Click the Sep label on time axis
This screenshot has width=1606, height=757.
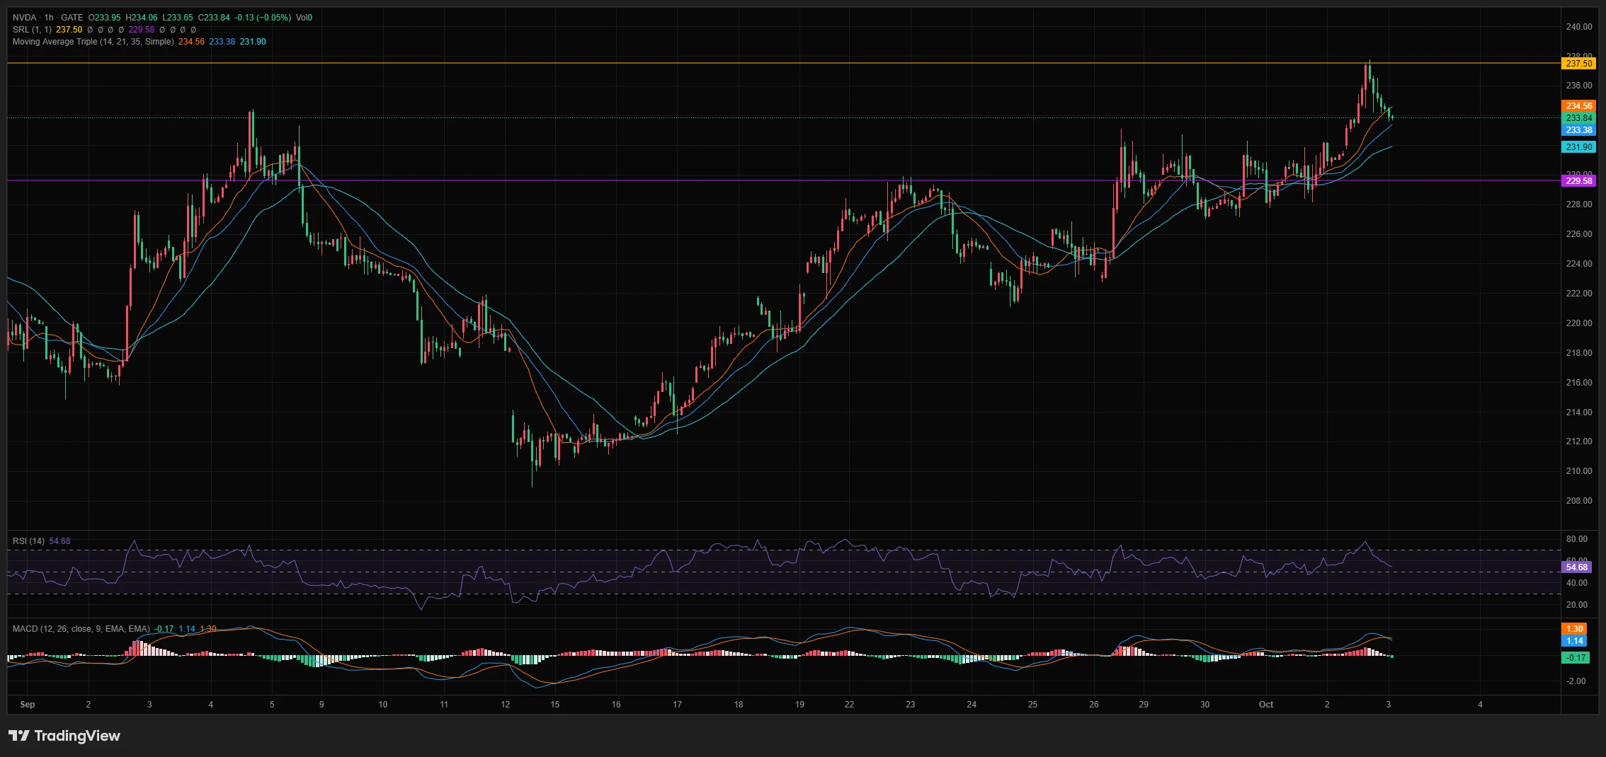click(x=28, y=705)
